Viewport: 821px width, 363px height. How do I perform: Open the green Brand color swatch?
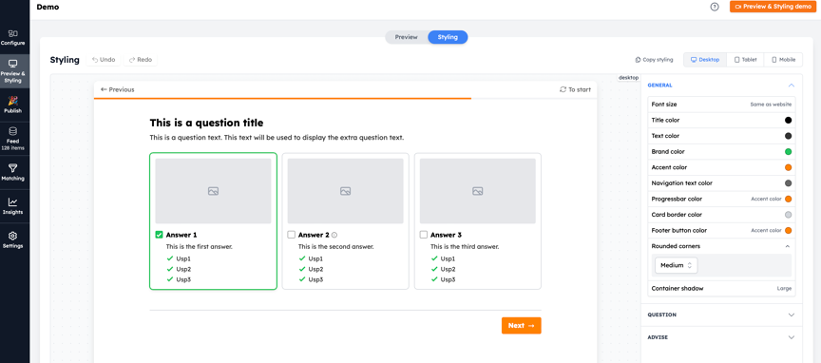(788, 151)
